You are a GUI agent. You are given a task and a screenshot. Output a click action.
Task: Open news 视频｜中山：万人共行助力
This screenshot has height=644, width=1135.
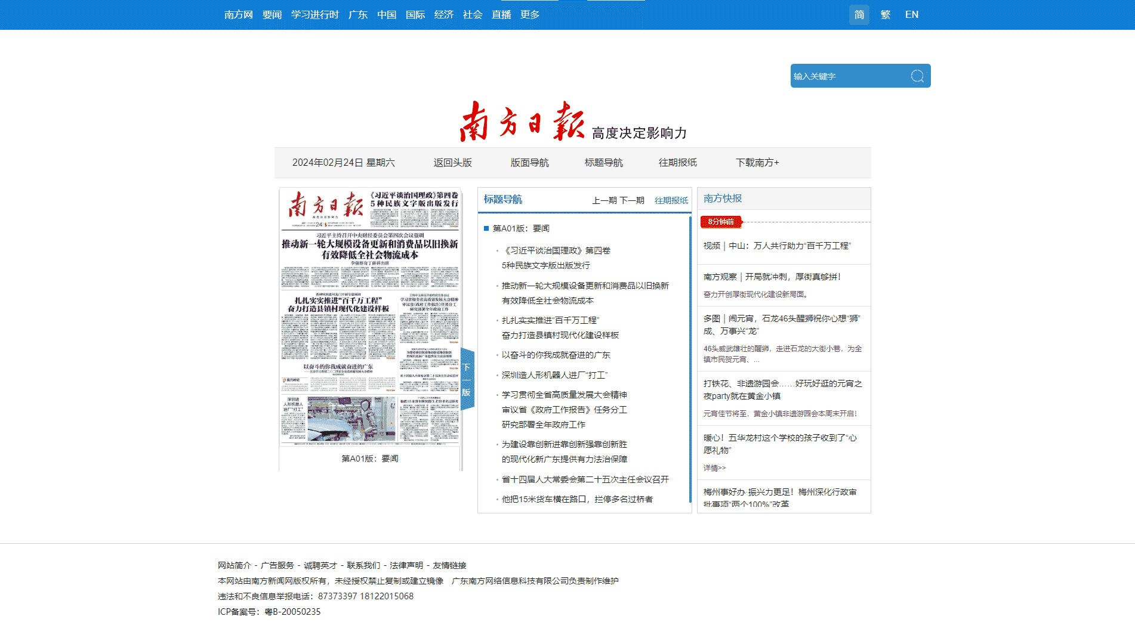(777, 246)
